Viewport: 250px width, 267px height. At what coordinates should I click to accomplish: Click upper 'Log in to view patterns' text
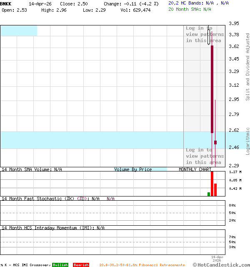[205, 34]
